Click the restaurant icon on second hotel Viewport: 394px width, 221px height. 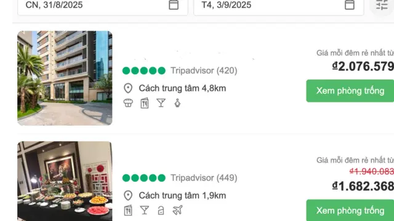(128, 210)
